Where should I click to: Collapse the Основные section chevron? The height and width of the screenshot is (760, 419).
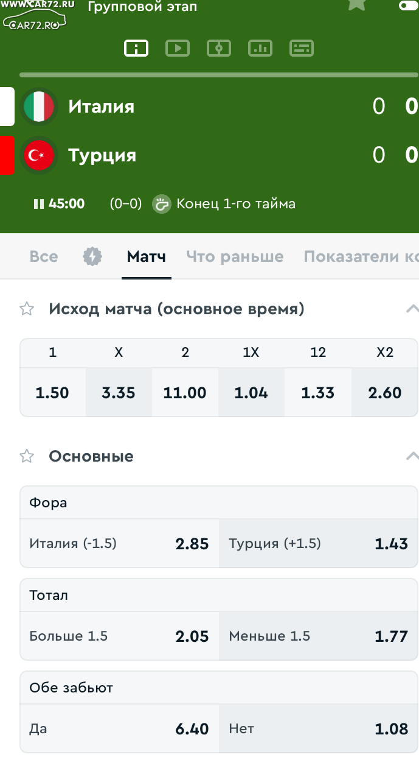click(412, 456)
